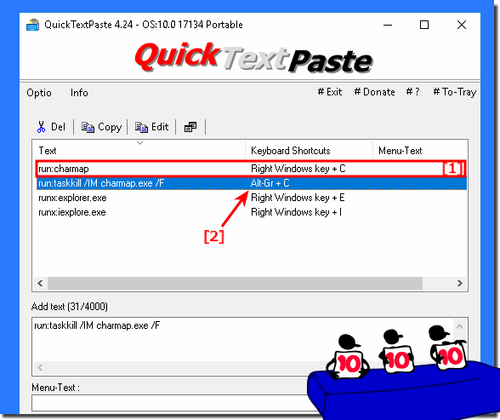This screenshot has width=500, height=420.
Task: Click the list's horizontal scrollbar thumb
Action: click(x=235, y=284)
